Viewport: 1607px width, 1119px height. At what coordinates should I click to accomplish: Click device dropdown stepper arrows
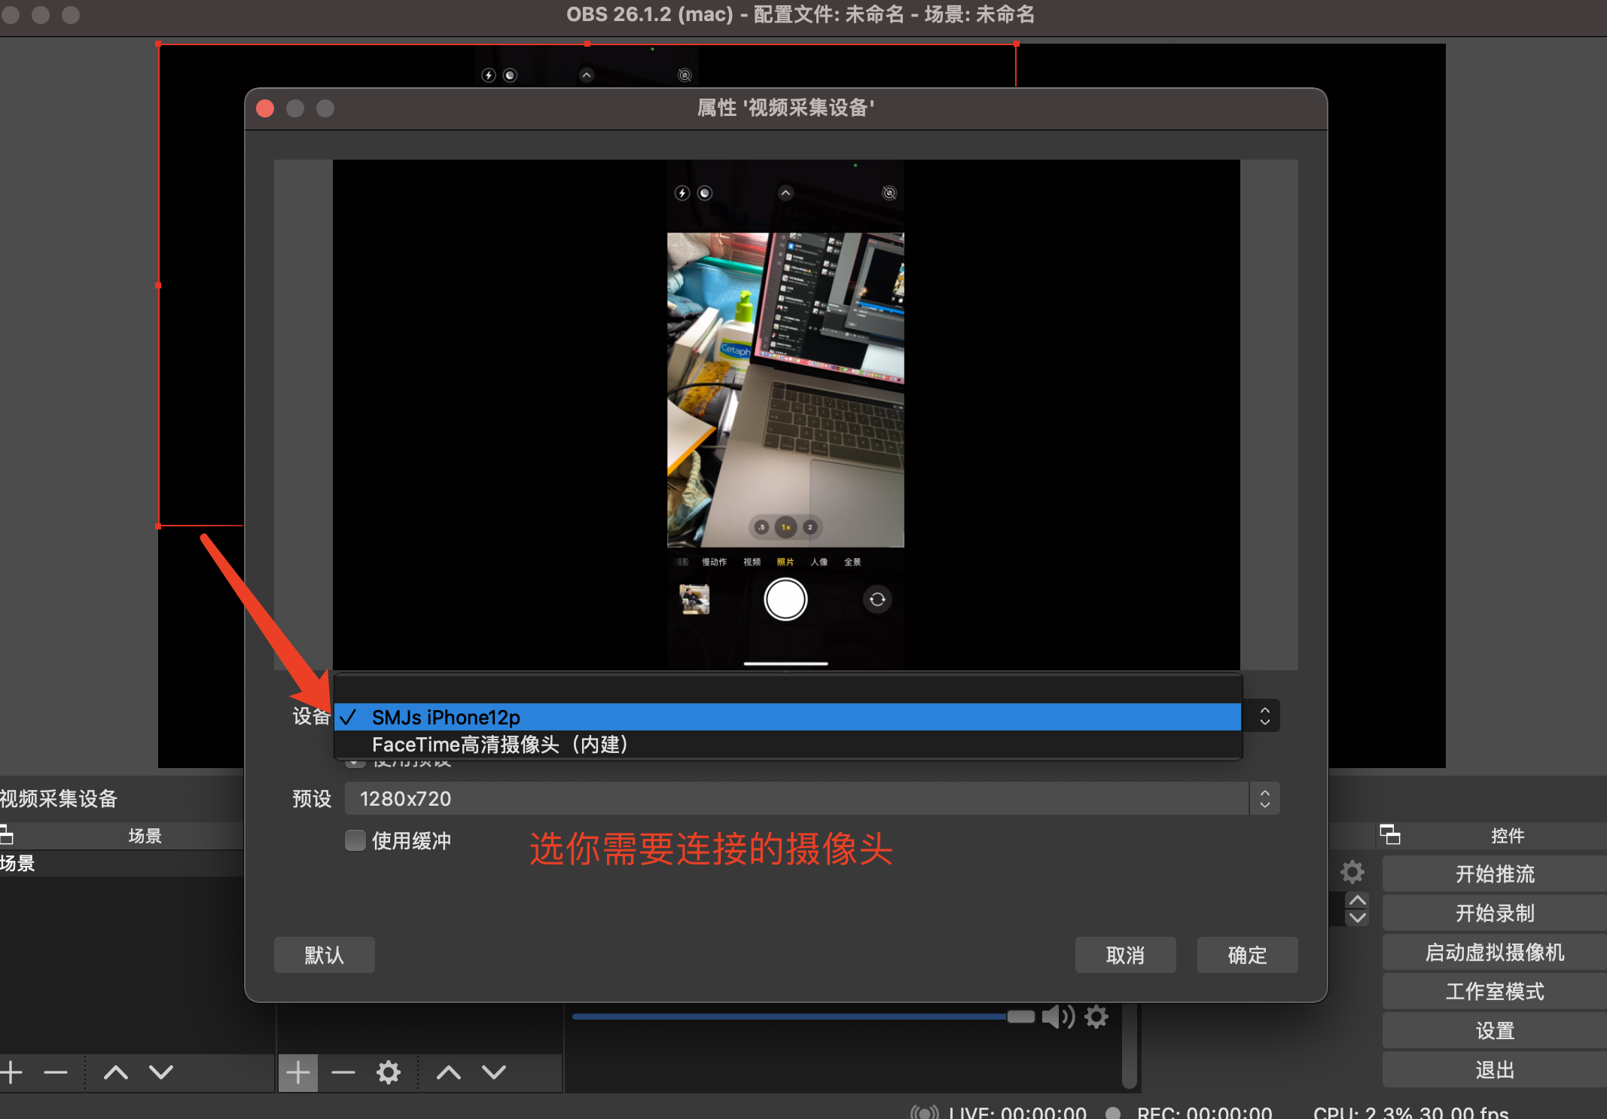point(1265,716)
